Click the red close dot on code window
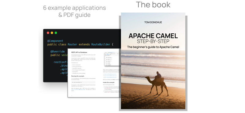 (48, 33)
